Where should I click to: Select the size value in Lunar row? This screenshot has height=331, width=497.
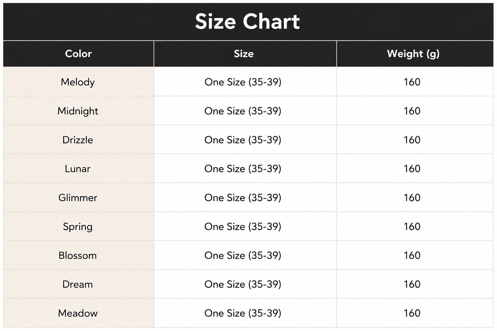[x=243, y=169]
